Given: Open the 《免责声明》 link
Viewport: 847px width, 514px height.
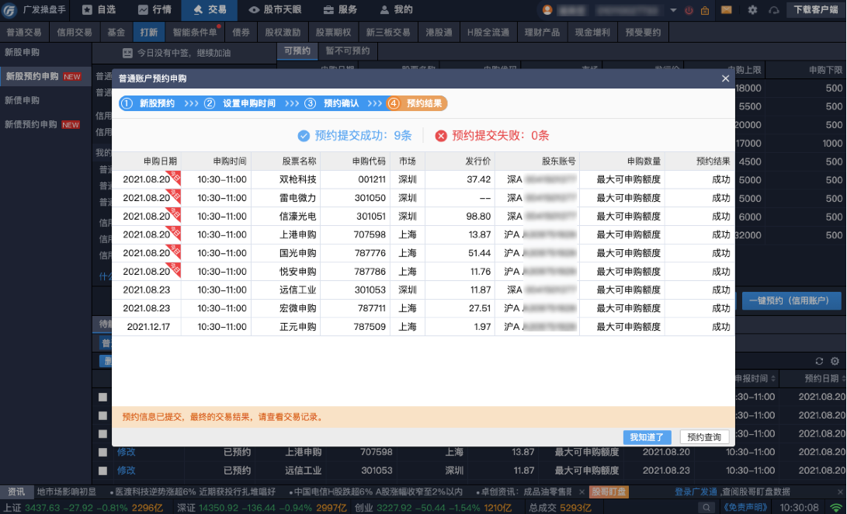Looking at the screenshot, I should point(745,508).
